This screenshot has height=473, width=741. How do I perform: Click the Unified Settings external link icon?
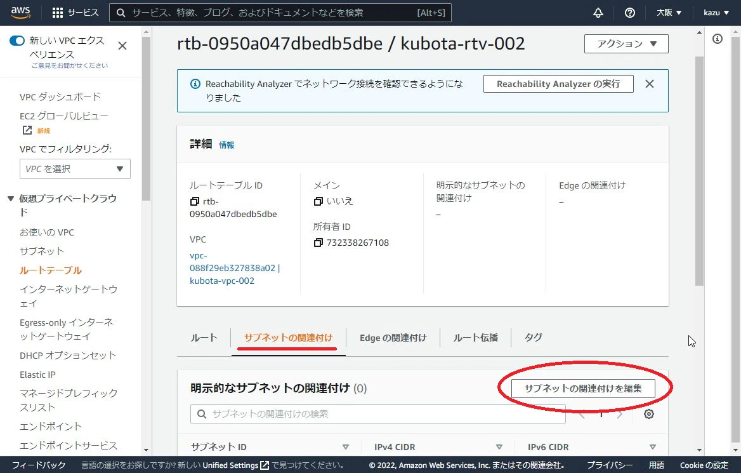265,465
